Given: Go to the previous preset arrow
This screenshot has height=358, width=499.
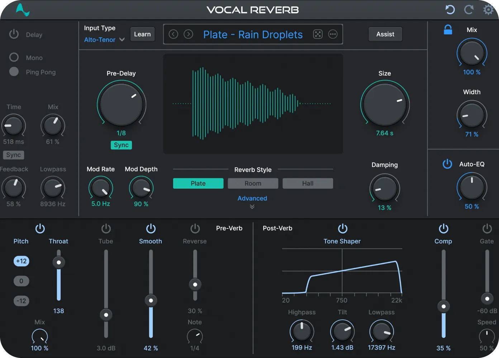Looking at the screenshot, I should pyautogui.click(x=174, y=34).
